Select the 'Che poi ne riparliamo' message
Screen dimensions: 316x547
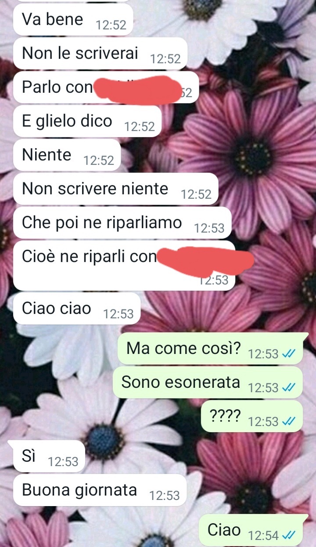(122, 223)
